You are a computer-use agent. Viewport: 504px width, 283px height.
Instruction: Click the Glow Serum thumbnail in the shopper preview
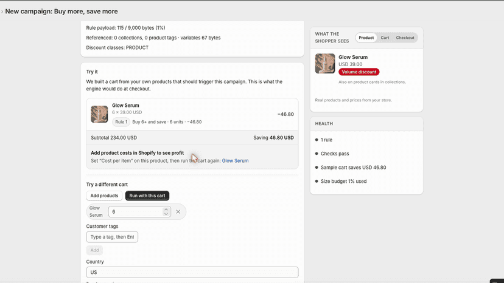(x=325, y=64)
